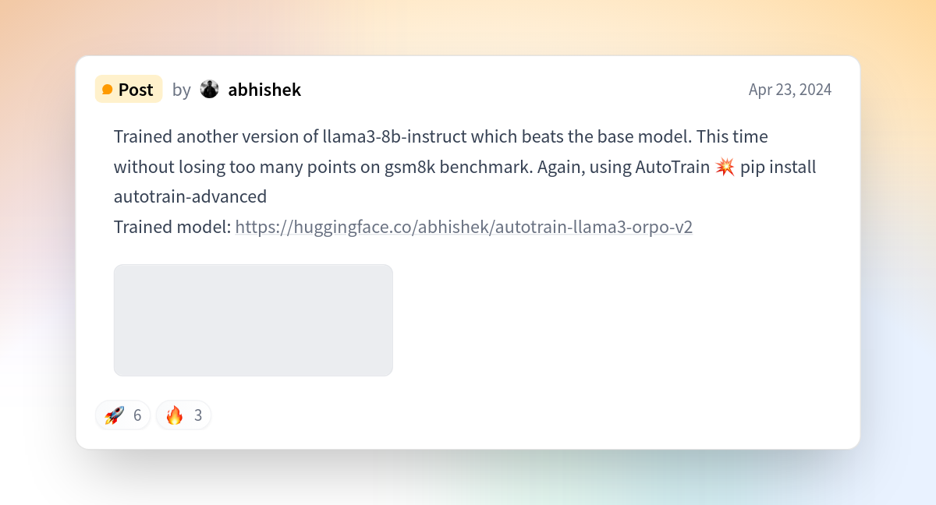The image size is (936, 505).
Task: Click the Apr 23, 2024 date
Action: coord(790,90)
